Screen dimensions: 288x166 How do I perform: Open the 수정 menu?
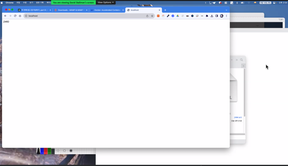[x=25, y=3]
